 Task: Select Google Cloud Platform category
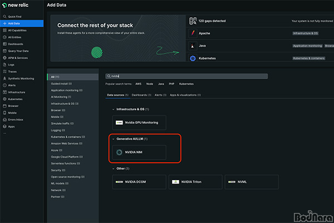pyautogui.click(x=67, y=157)
